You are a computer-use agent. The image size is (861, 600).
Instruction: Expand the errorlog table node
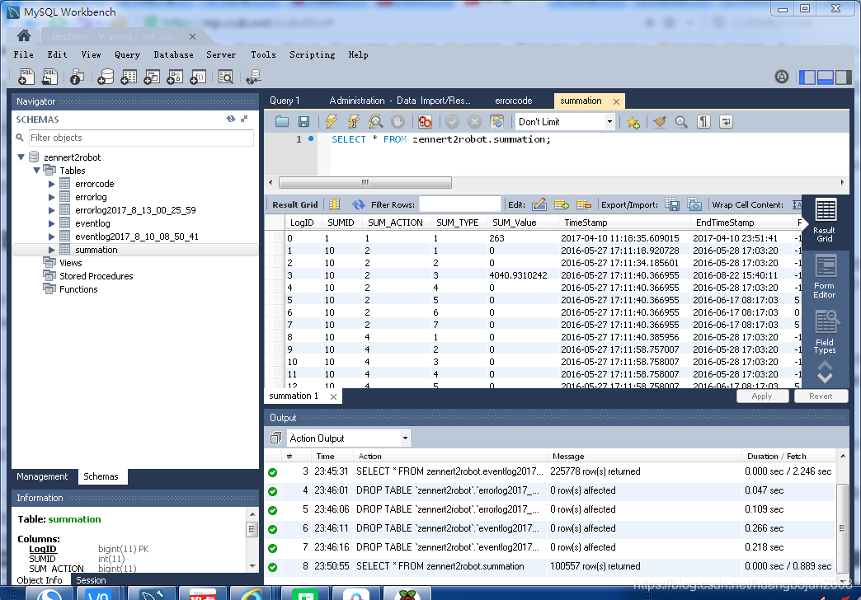(x=52, y=197)
